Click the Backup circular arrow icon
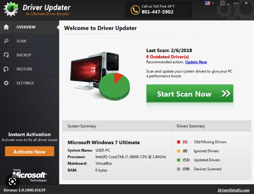This screenshot has height=194, width=254. click(6, 55)
